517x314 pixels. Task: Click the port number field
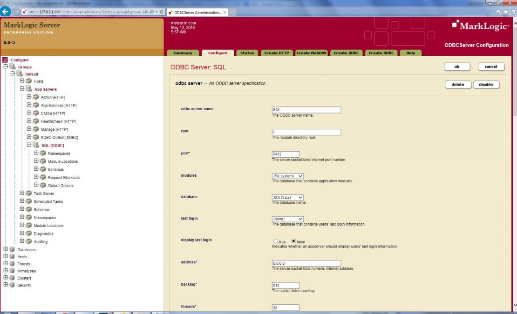click(x=286, y=154)
